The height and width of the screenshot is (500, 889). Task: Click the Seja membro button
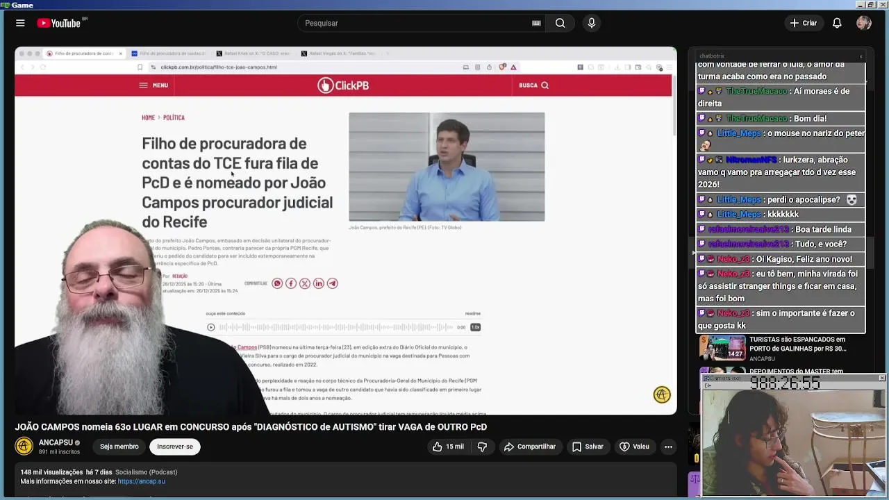(119, 447)
